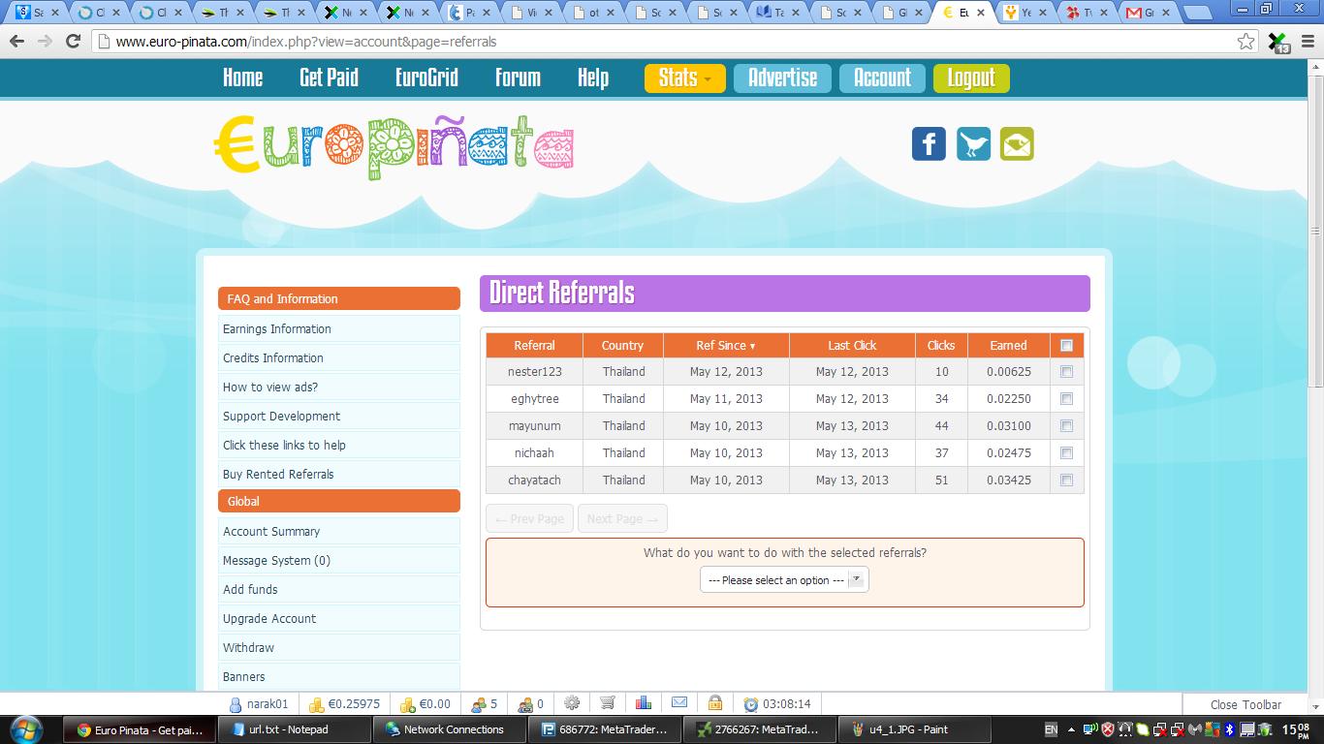Click the rented referrals icon showing 0

[x=525, y=704]
